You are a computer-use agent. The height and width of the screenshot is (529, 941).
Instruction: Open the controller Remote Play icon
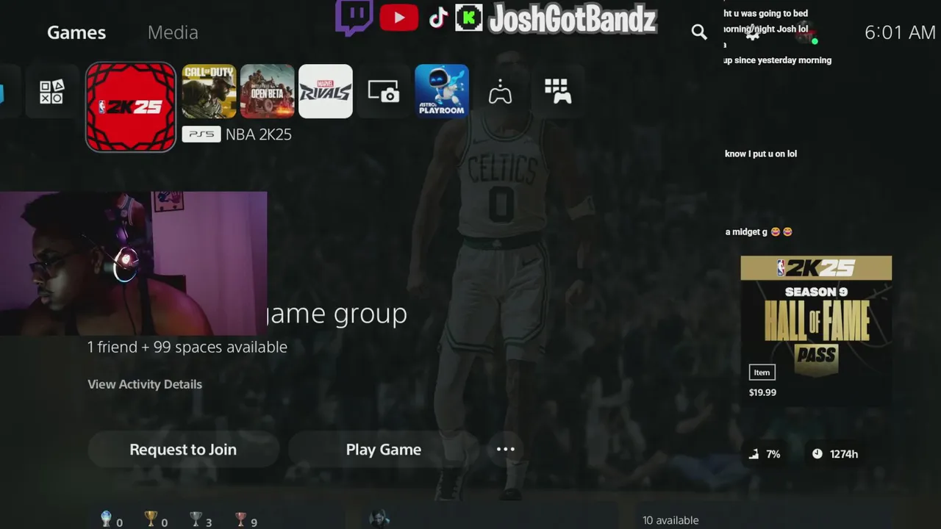point(500,92)
